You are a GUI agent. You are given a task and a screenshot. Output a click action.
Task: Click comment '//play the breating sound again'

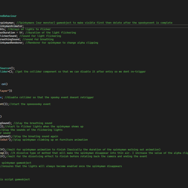[x=35, y=136]
